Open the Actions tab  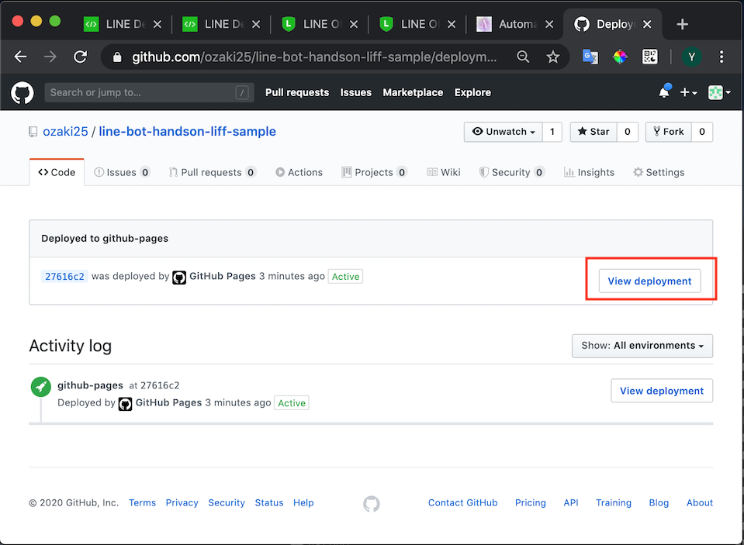(x=299, y=172)
